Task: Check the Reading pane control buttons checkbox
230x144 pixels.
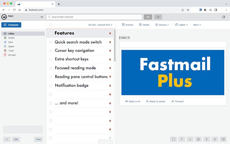Action: [51, 77]
